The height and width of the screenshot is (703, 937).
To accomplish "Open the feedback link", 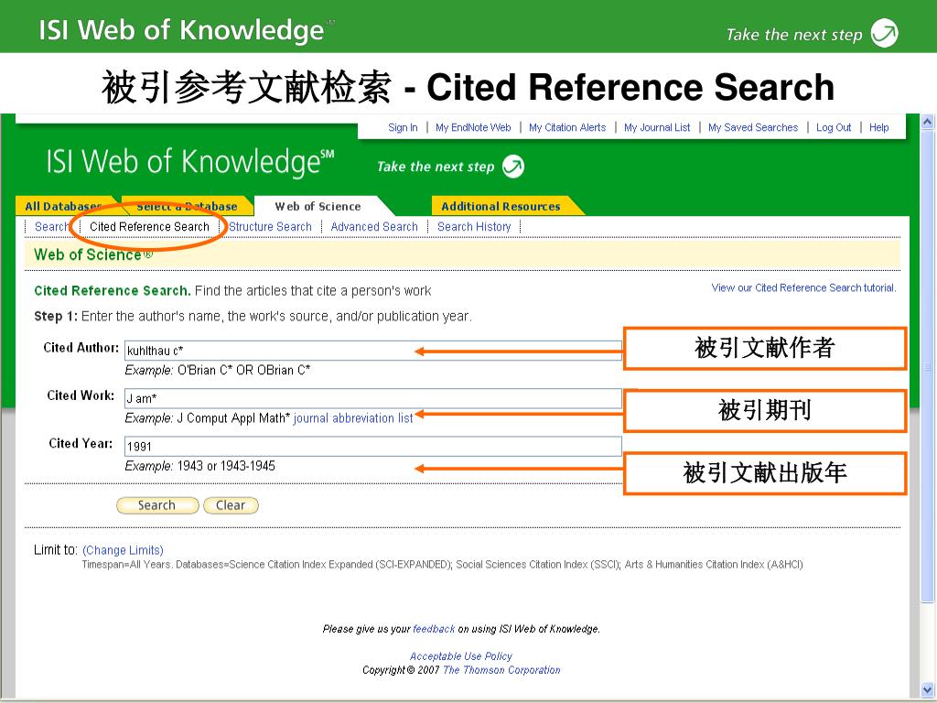I will click(x=434, y=629).
